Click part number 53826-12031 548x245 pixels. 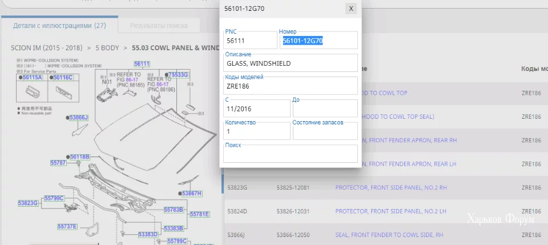click(x=293, y=211)
